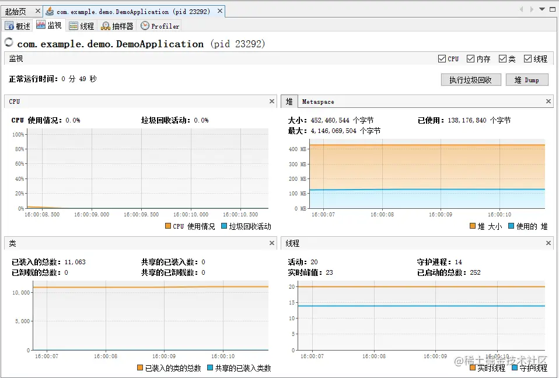Click the scroll documents left arrow
559x378 pixels.
tap(521, 9)
